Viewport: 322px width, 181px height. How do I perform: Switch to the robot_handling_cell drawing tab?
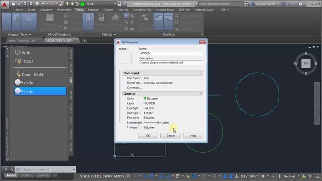(x=23, y=40)
